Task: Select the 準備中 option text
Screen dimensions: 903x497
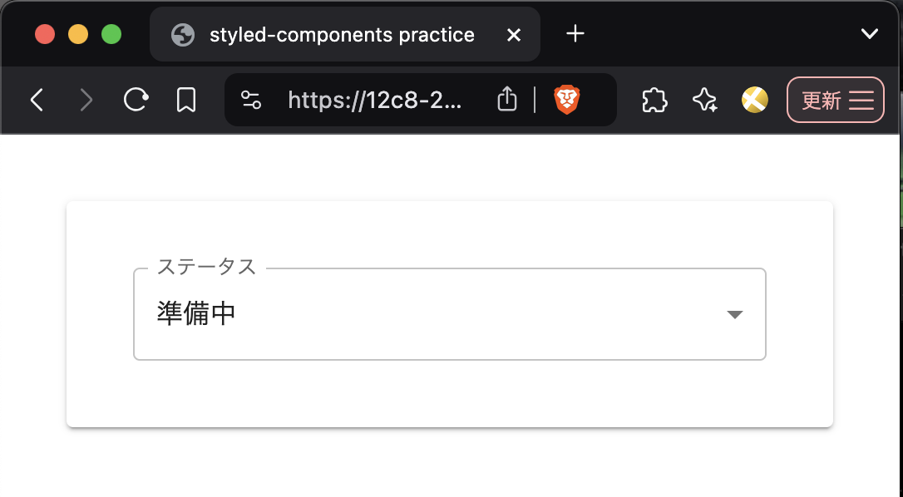Action: point(197,312)
